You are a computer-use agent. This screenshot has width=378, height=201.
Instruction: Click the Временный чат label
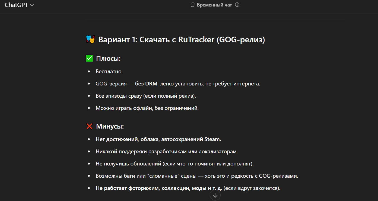click(214, 5)
